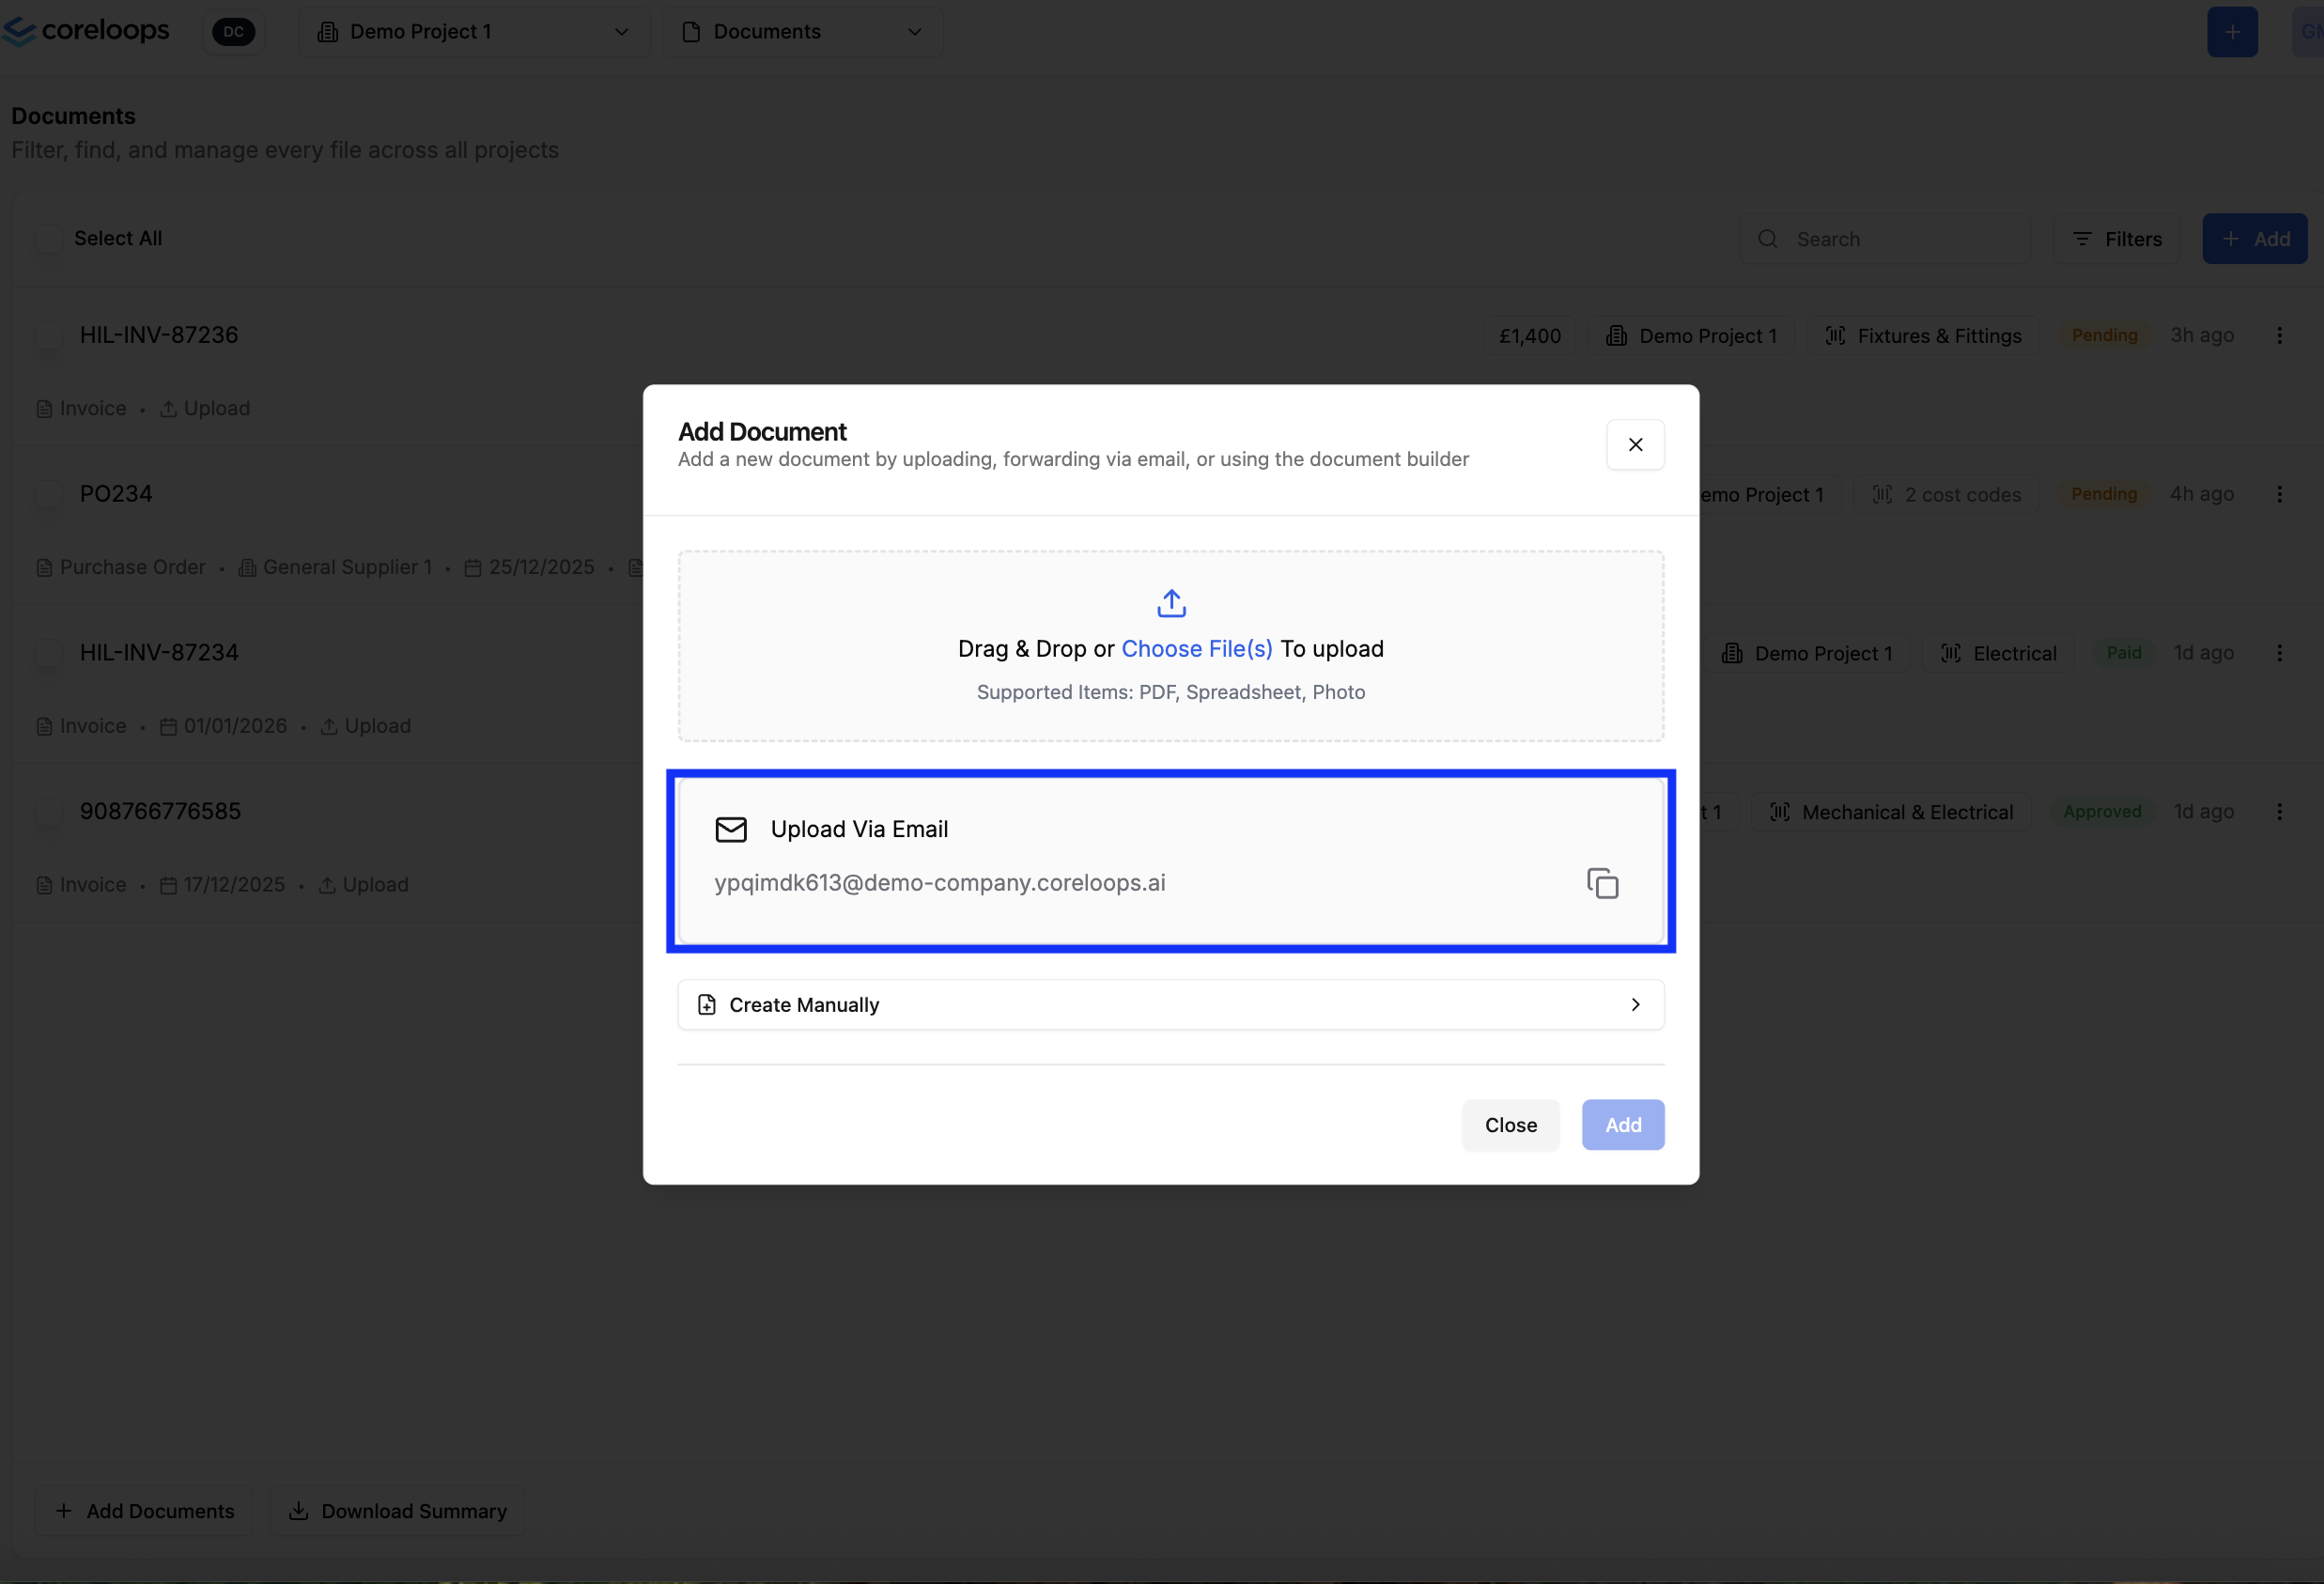Screen dimensions: 2324x1584
Task: Copy the upload email address icon
Action: pyautogui.click(x=1602, y=883)
